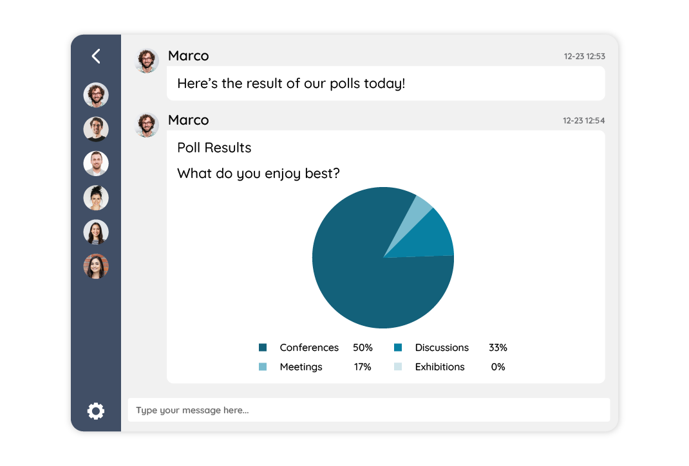Open the settings gear icon

click(x=96, y=411)
